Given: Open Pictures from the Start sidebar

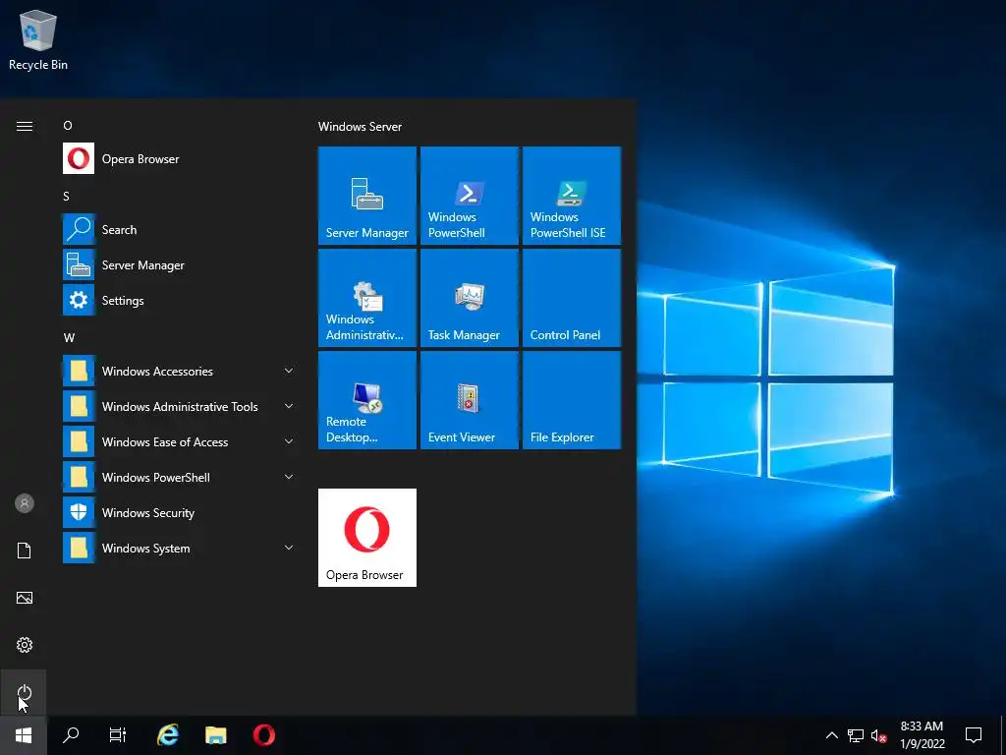Looking at the screenshot, I should 25,598.
